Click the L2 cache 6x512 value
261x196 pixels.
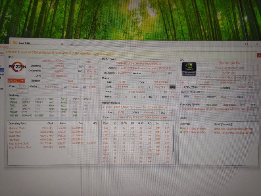(75, 87)
